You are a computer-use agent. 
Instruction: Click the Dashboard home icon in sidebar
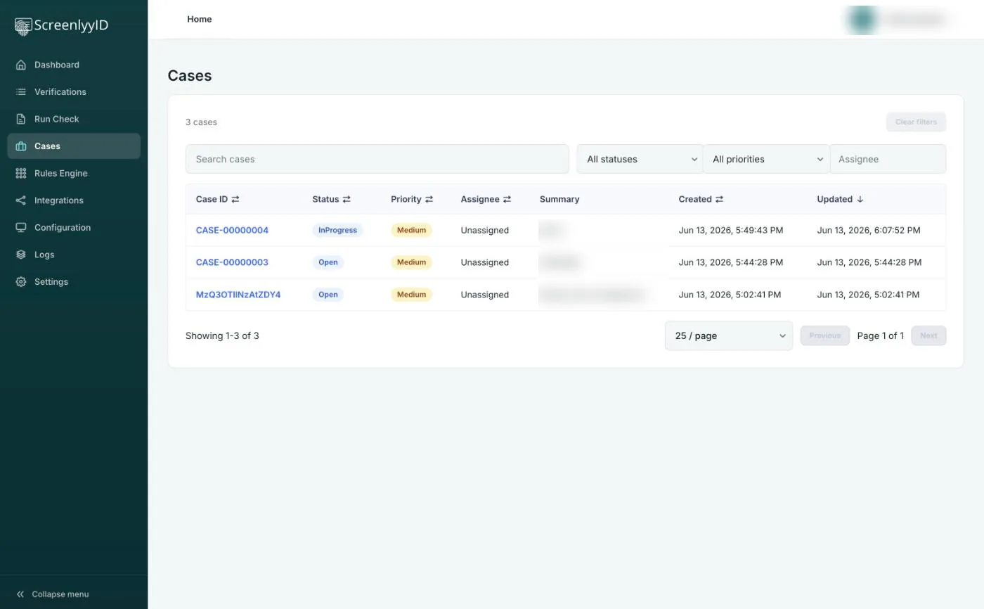pos(21,65)
